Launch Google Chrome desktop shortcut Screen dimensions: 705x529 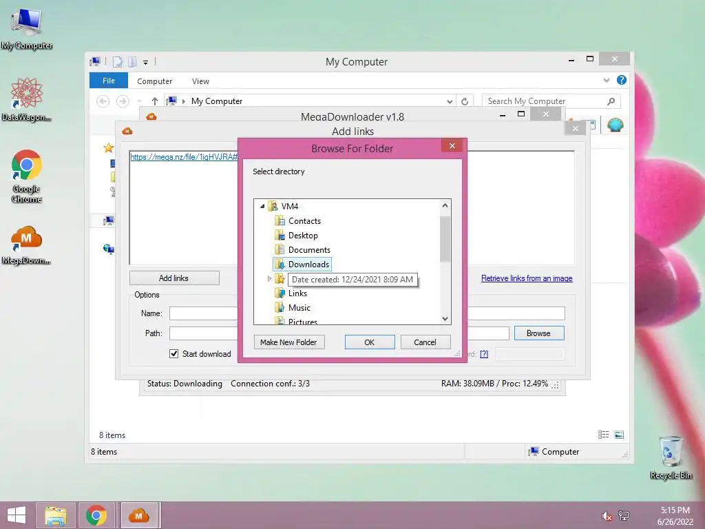(27, 176)
